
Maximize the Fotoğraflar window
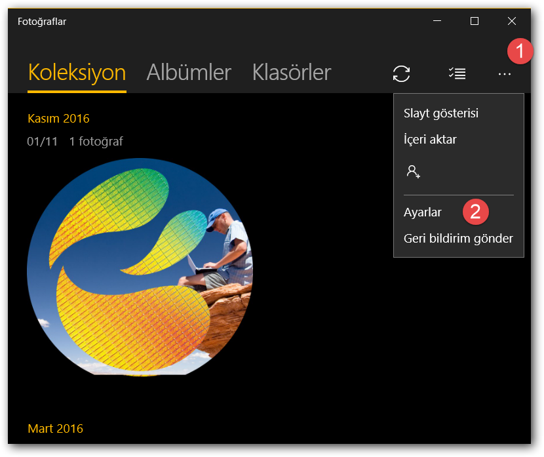475,21
